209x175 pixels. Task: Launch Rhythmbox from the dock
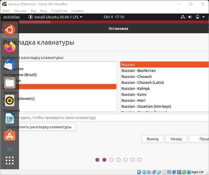pyautogui.click(x=9, y=101)
